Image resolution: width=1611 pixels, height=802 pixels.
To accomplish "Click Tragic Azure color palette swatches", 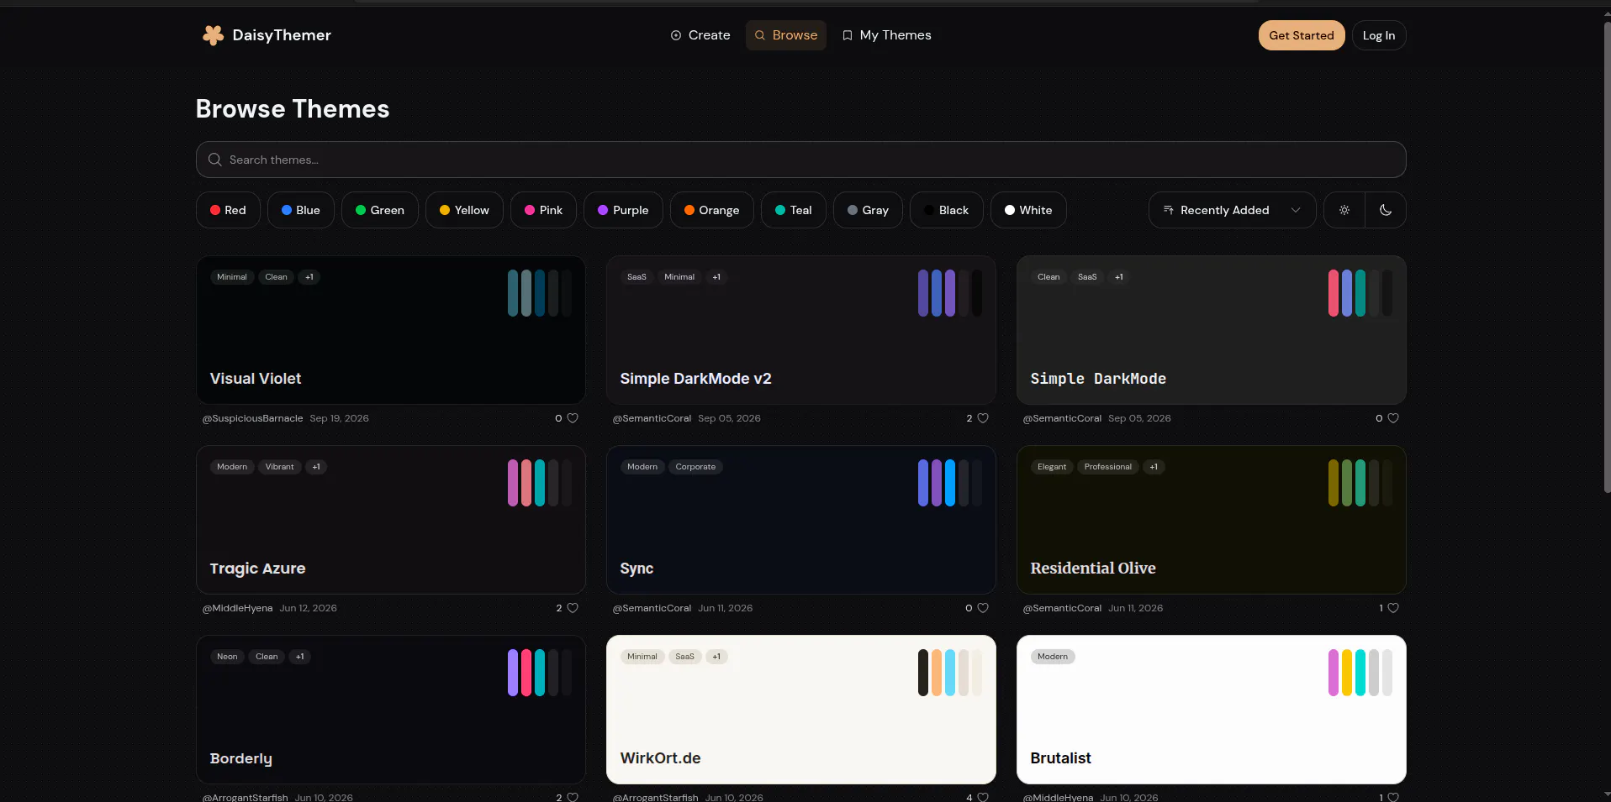I will (x=540, y=483).
